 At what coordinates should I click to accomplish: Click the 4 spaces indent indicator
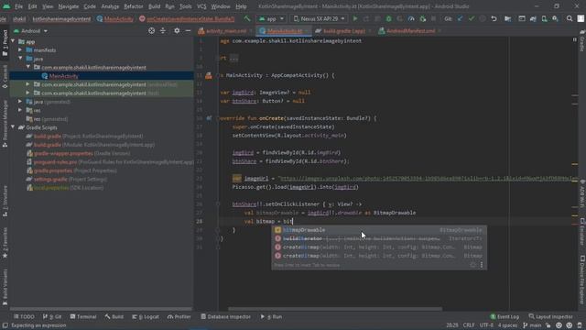click(x=507, y=325)
